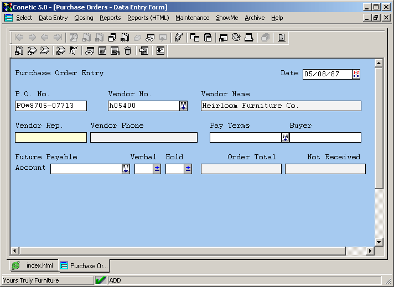
Task: Expand the Future Payable Account dropdown
Action: pyautogui.click(x=126, y=169)
